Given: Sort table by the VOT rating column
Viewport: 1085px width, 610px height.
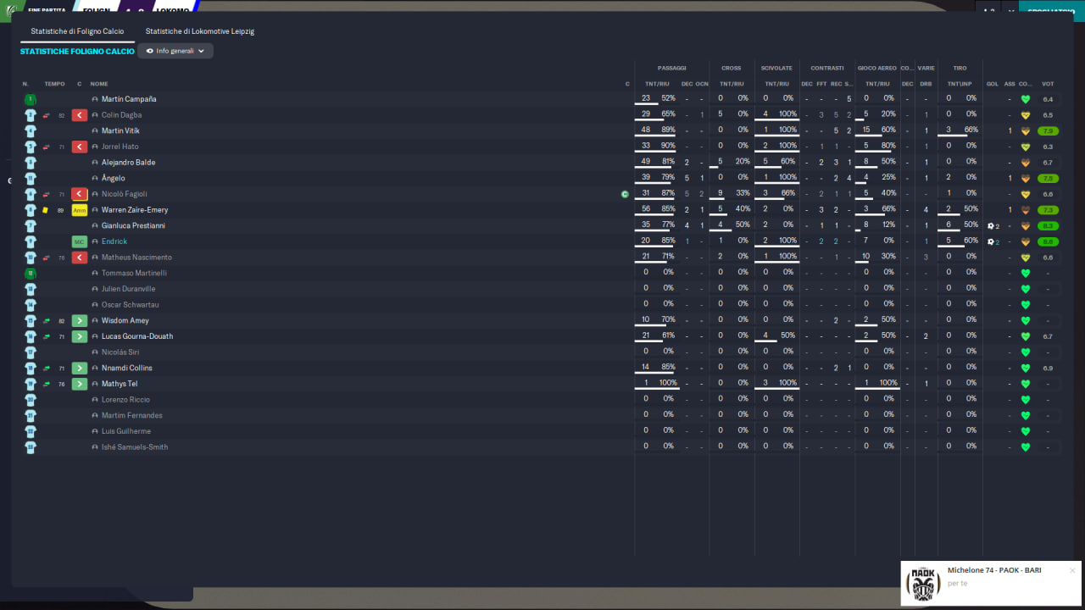Looking at the screenshot, I should [1048, 84].
